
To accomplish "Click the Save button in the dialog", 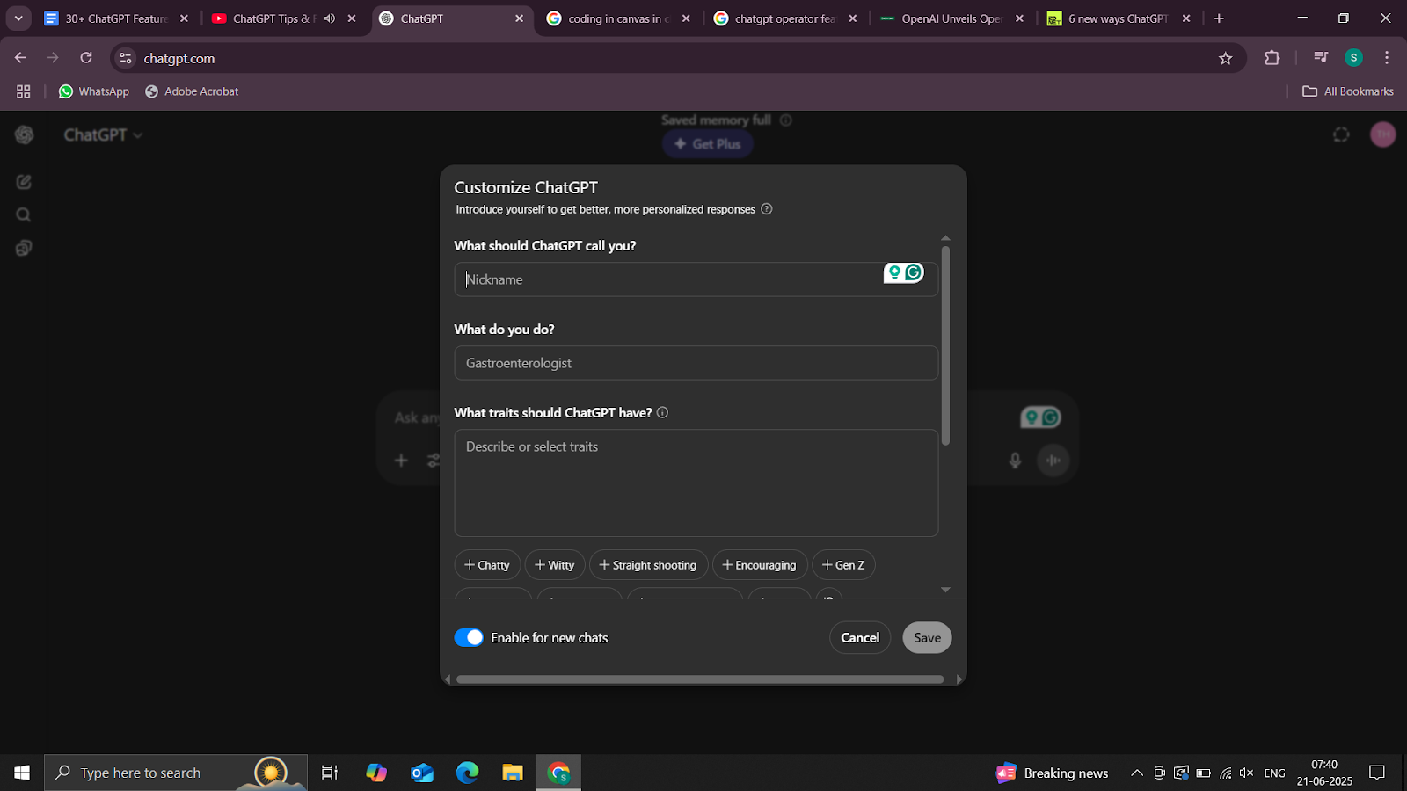I will (x=927, y=637).
